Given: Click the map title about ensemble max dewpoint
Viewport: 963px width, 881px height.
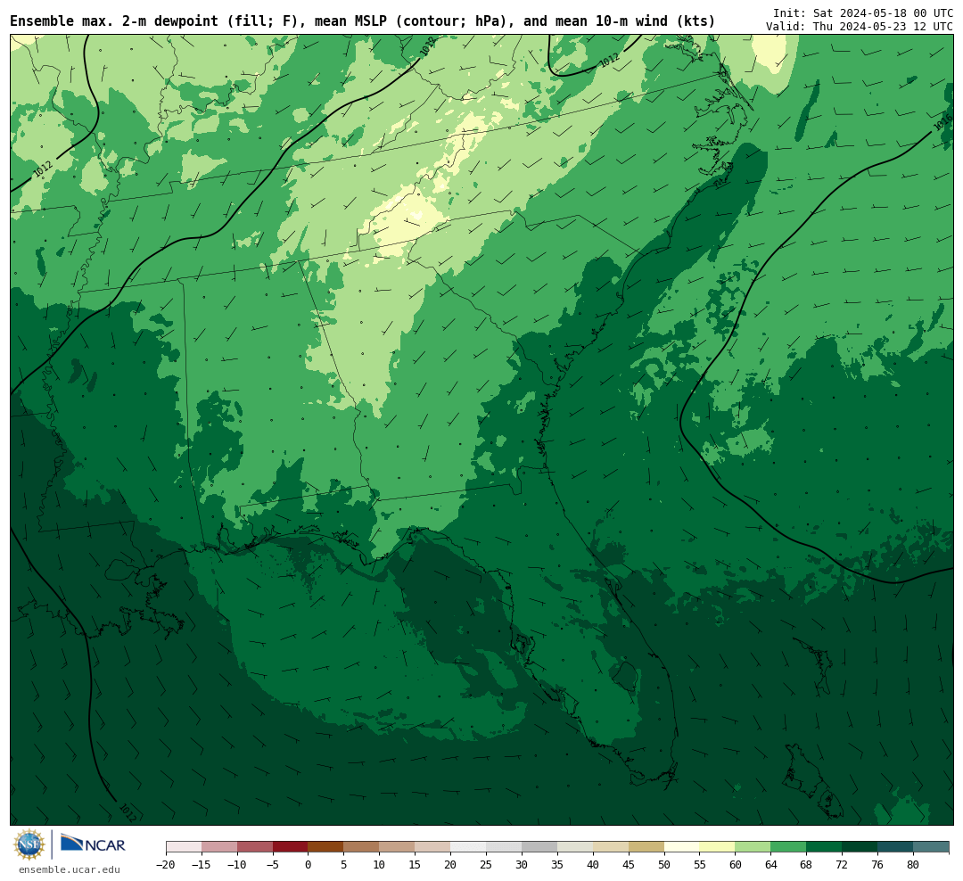Looking at the screenshot, I should [362, 21].
